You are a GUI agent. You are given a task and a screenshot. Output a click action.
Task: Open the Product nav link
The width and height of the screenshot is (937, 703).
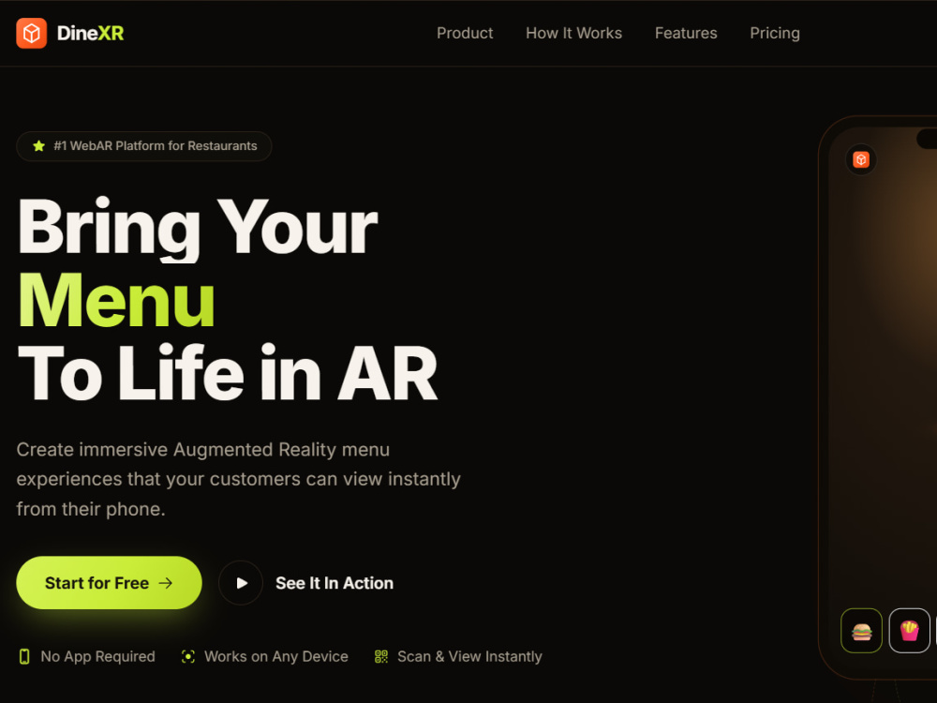coord(465,34)
